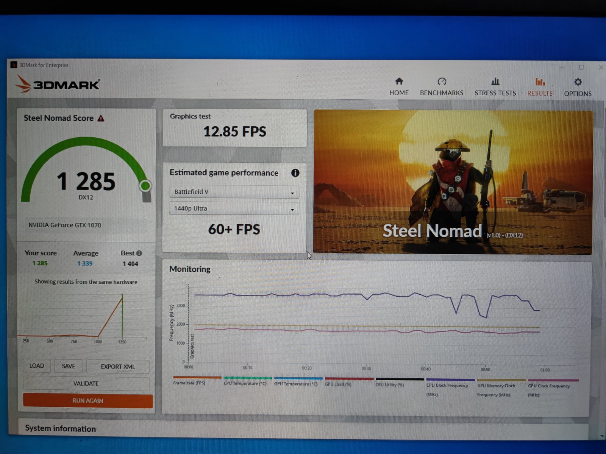
Task: Click the Benchmarks gauge icon
Action: pos(442,81)
